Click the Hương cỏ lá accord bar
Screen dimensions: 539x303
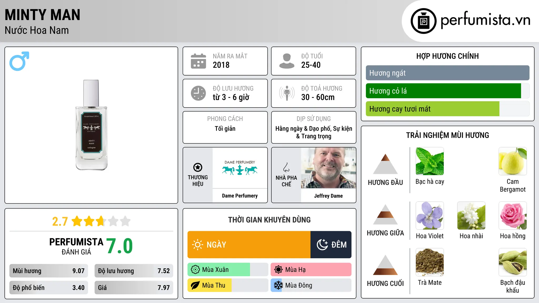pyautogui.click(x=448, y=91)
